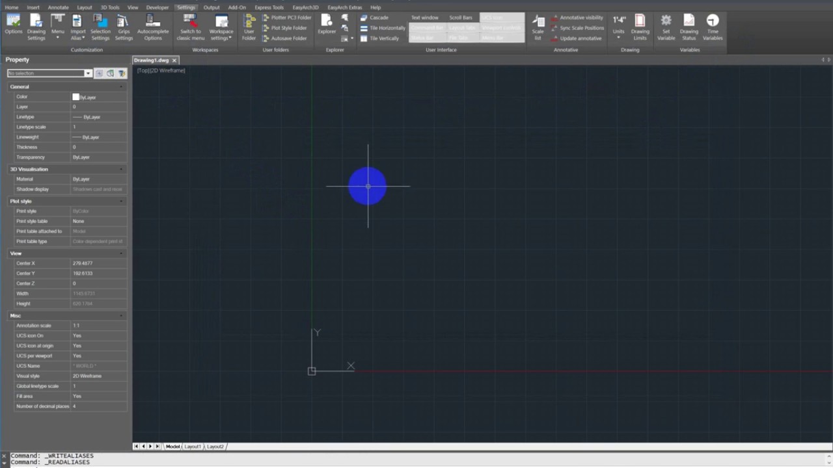
Task: Collapse the View property section
Action: [121, 253]
